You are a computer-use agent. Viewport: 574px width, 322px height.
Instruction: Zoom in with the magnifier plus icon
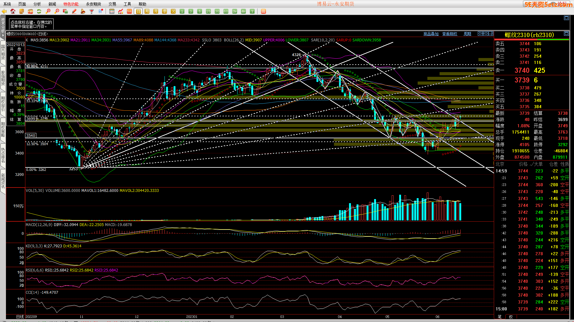click(x=48, y=11)
